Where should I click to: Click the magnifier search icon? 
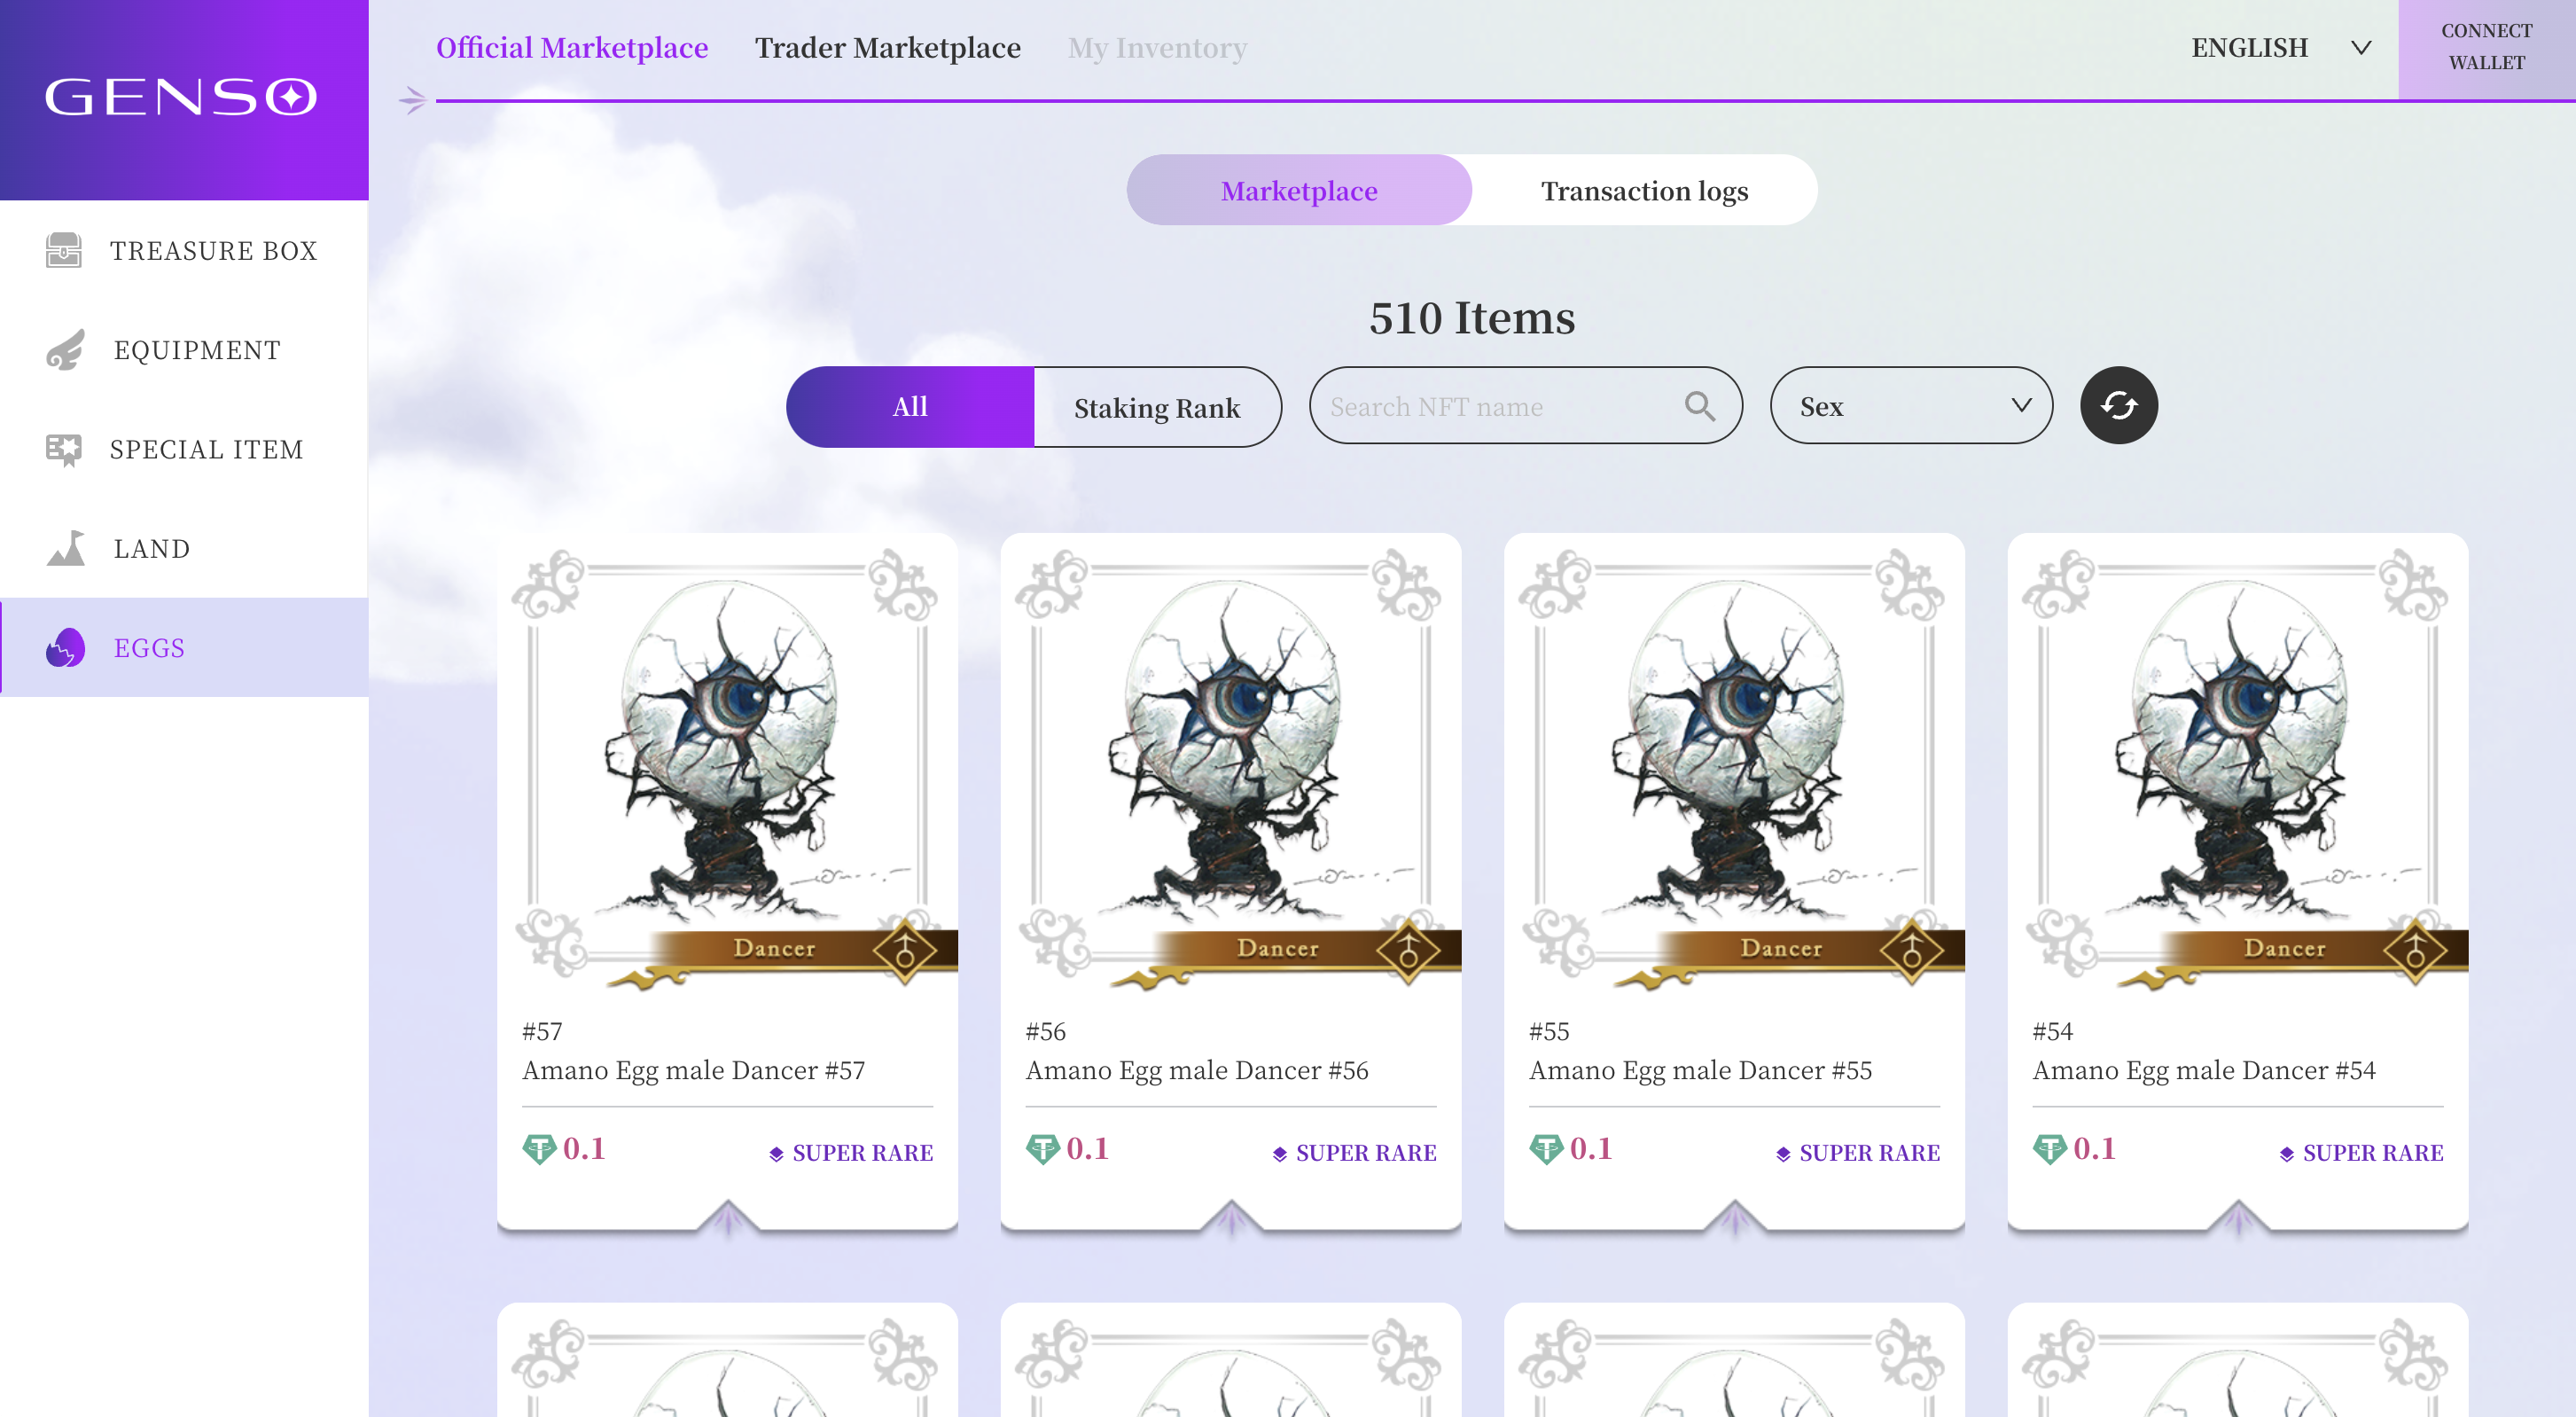point(1700,406)
